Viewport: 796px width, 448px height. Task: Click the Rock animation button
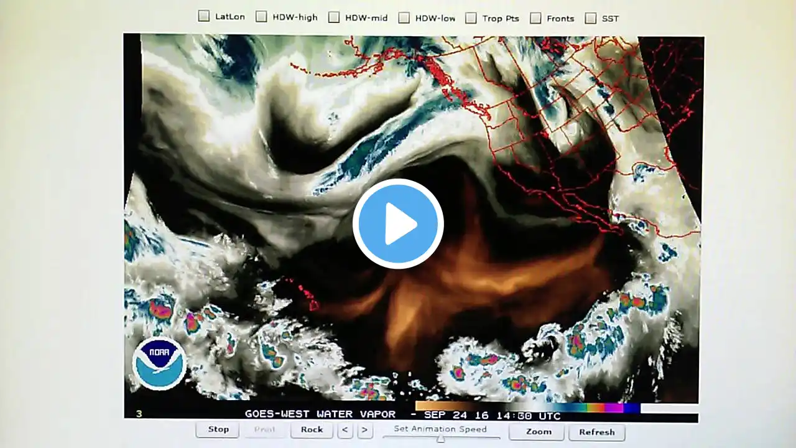click(x=312, y=429)
